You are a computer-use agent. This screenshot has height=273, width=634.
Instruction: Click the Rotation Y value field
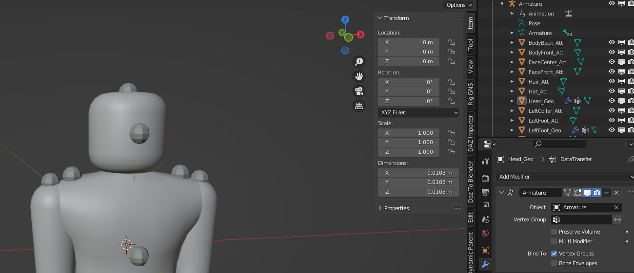coord(409,91)
